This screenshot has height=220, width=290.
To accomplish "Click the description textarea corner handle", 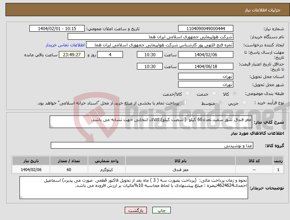I will 52,126.
